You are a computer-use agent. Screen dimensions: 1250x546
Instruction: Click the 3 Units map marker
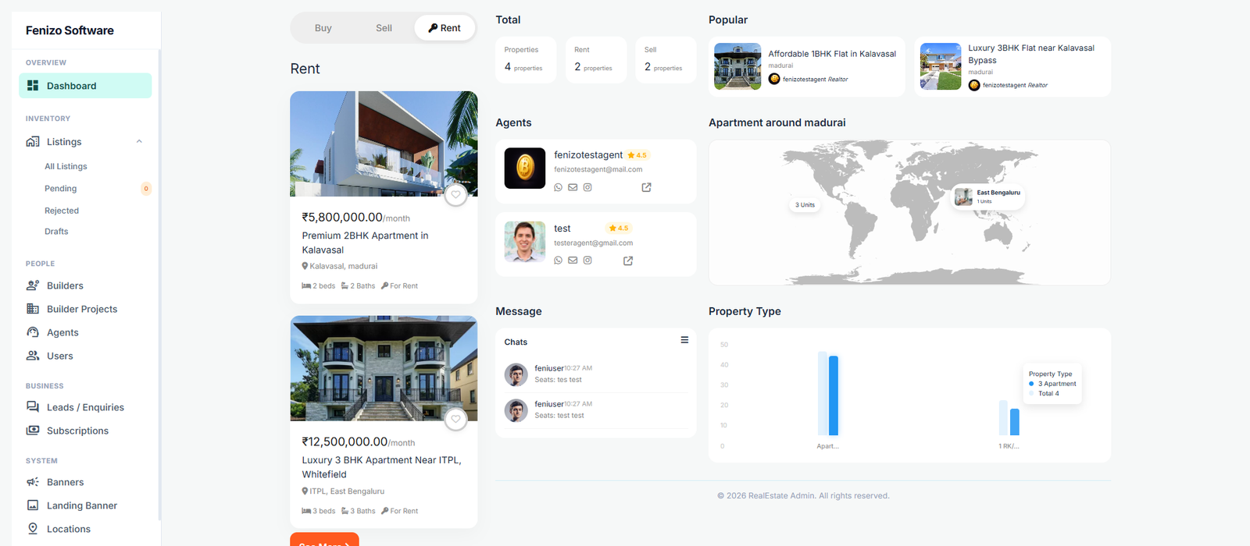coord(805,205)
